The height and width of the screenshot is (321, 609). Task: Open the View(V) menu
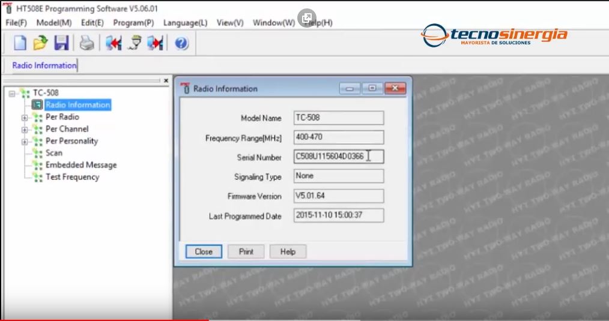(x=230, y=23)
